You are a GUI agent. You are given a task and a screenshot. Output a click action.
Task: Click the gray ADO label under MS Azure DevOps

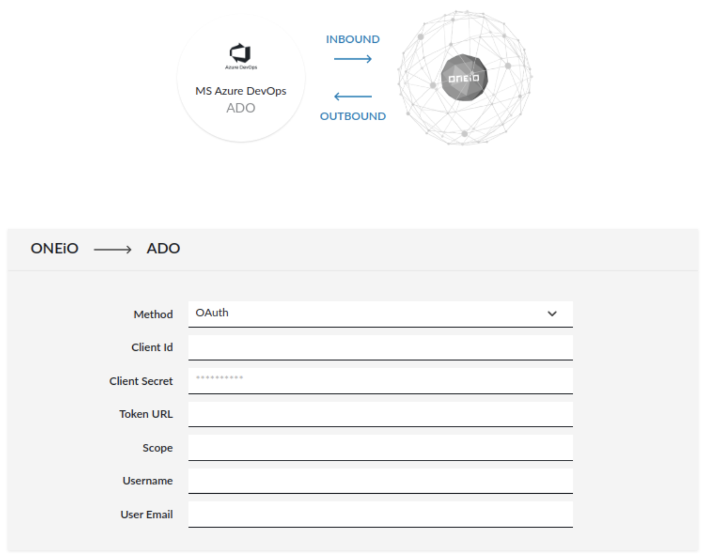tap(241, 108)
